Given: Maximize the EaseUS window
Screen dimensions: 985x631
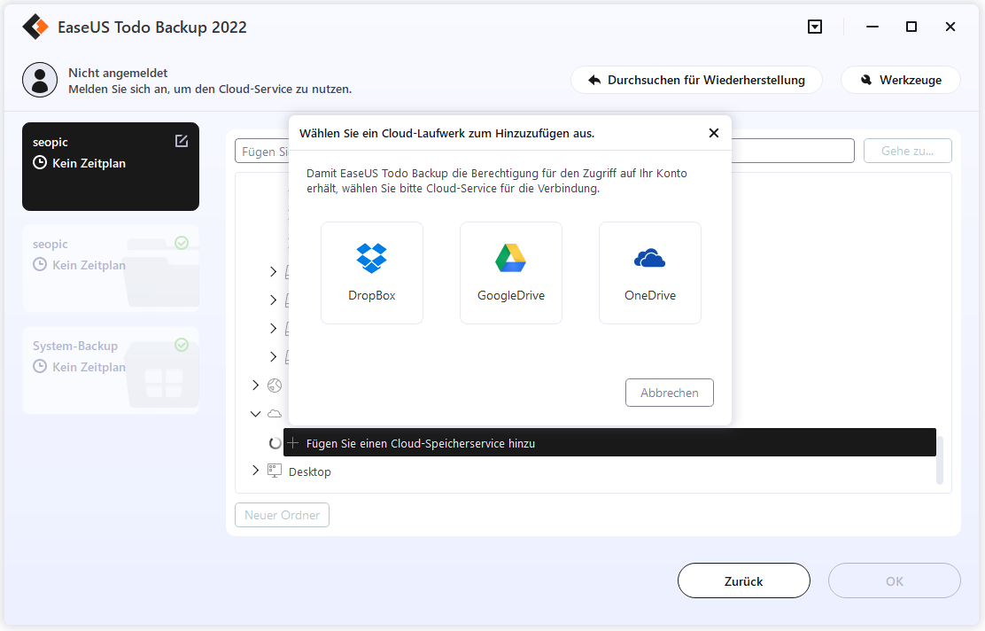Looking at the screenshot, I should (911, 27).
